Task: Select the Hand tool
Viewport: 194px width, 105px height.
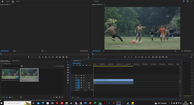Action: coord(68,80)
